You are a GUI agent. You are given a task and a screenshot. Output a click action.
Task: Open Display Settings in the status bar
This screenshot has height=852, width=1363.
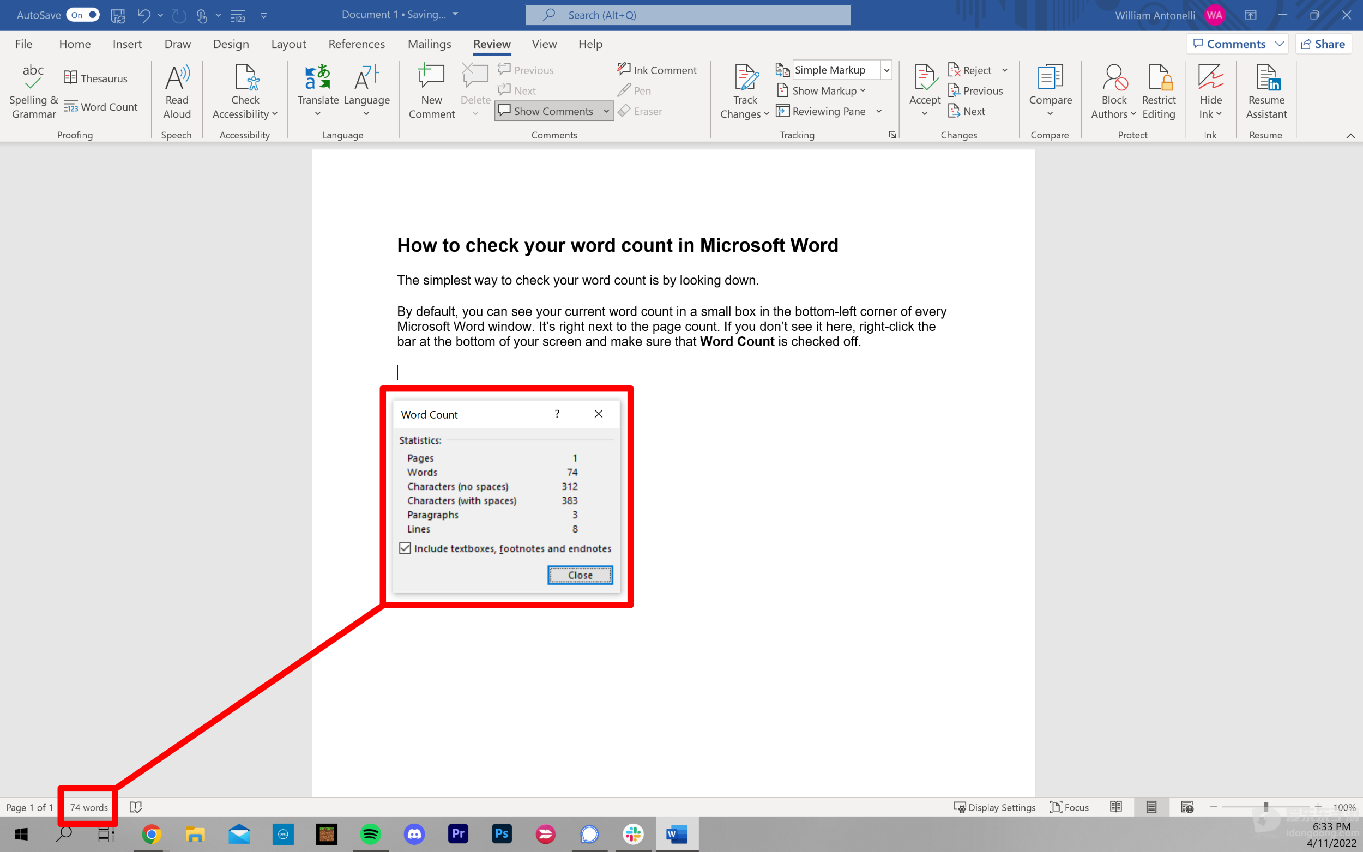(994, 807)
